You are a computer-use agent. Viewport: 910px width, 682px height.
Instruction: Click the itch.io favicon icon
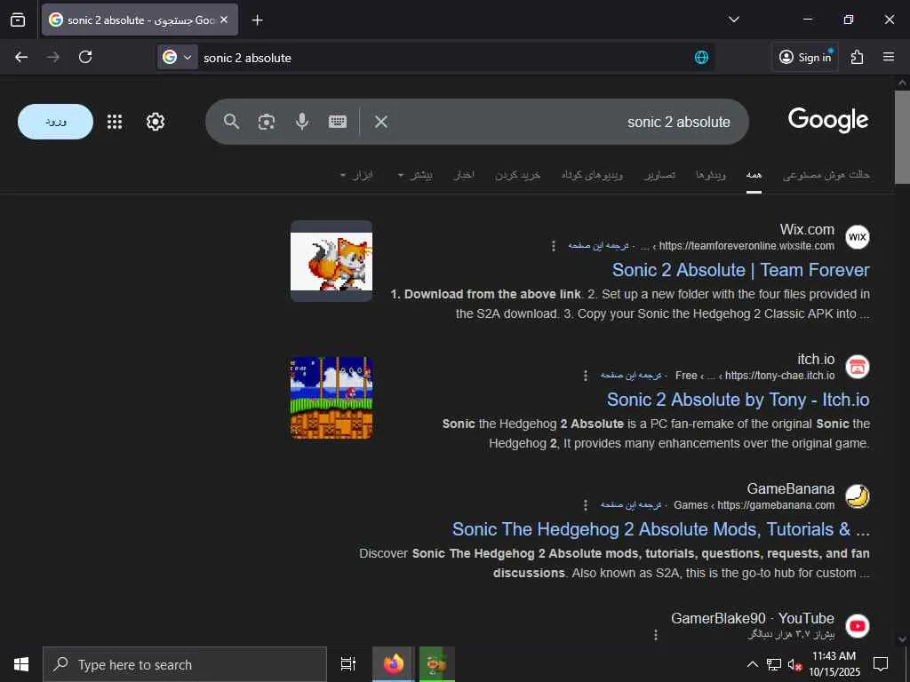858,367
